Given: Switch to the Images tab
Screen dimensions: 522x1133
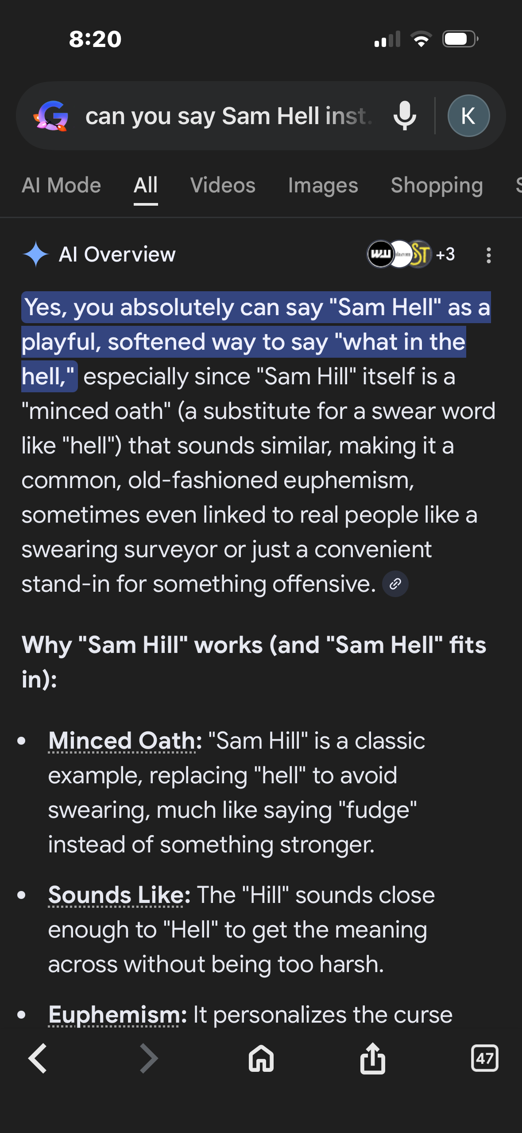Looking at the screenshot, I should [323, 185].
